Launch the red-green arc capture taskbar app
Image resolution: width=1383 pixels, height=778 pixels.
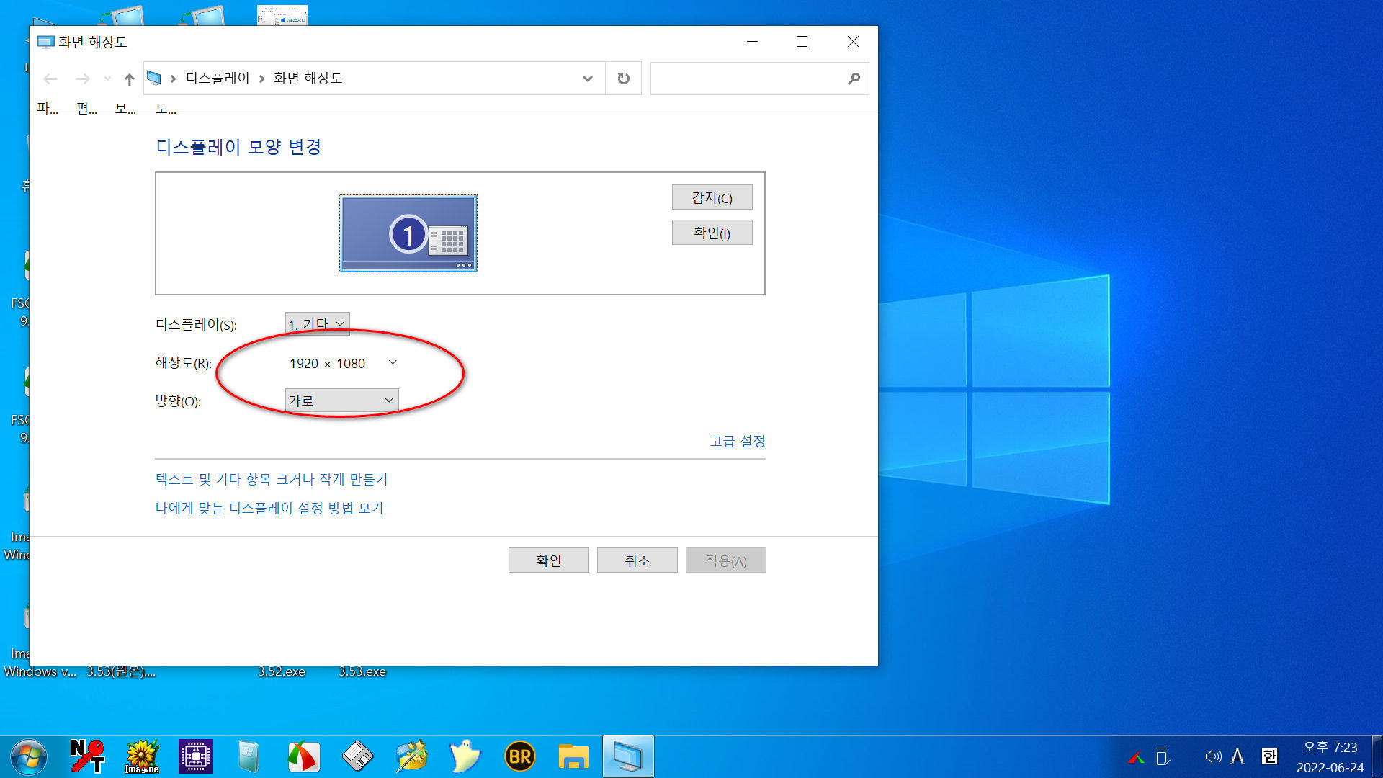pyautogui.click(x=303, y=757)
